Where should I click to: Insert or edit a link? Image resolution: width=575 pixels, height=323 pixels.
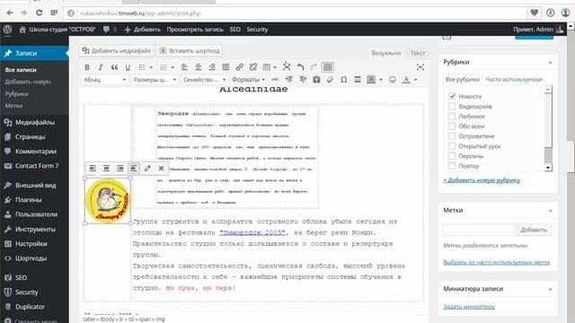[x=240, y=67]
